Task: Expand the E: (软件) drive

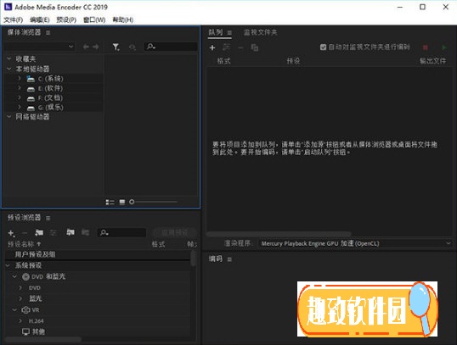Action: point(20,88)
